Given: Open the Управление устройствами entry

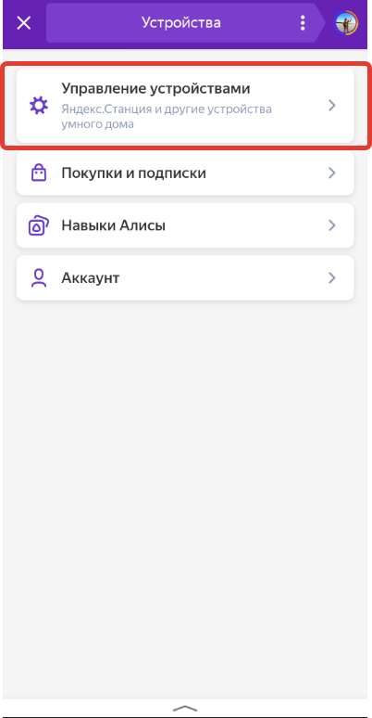Looking at the screenshot, I should coord(185,106).
